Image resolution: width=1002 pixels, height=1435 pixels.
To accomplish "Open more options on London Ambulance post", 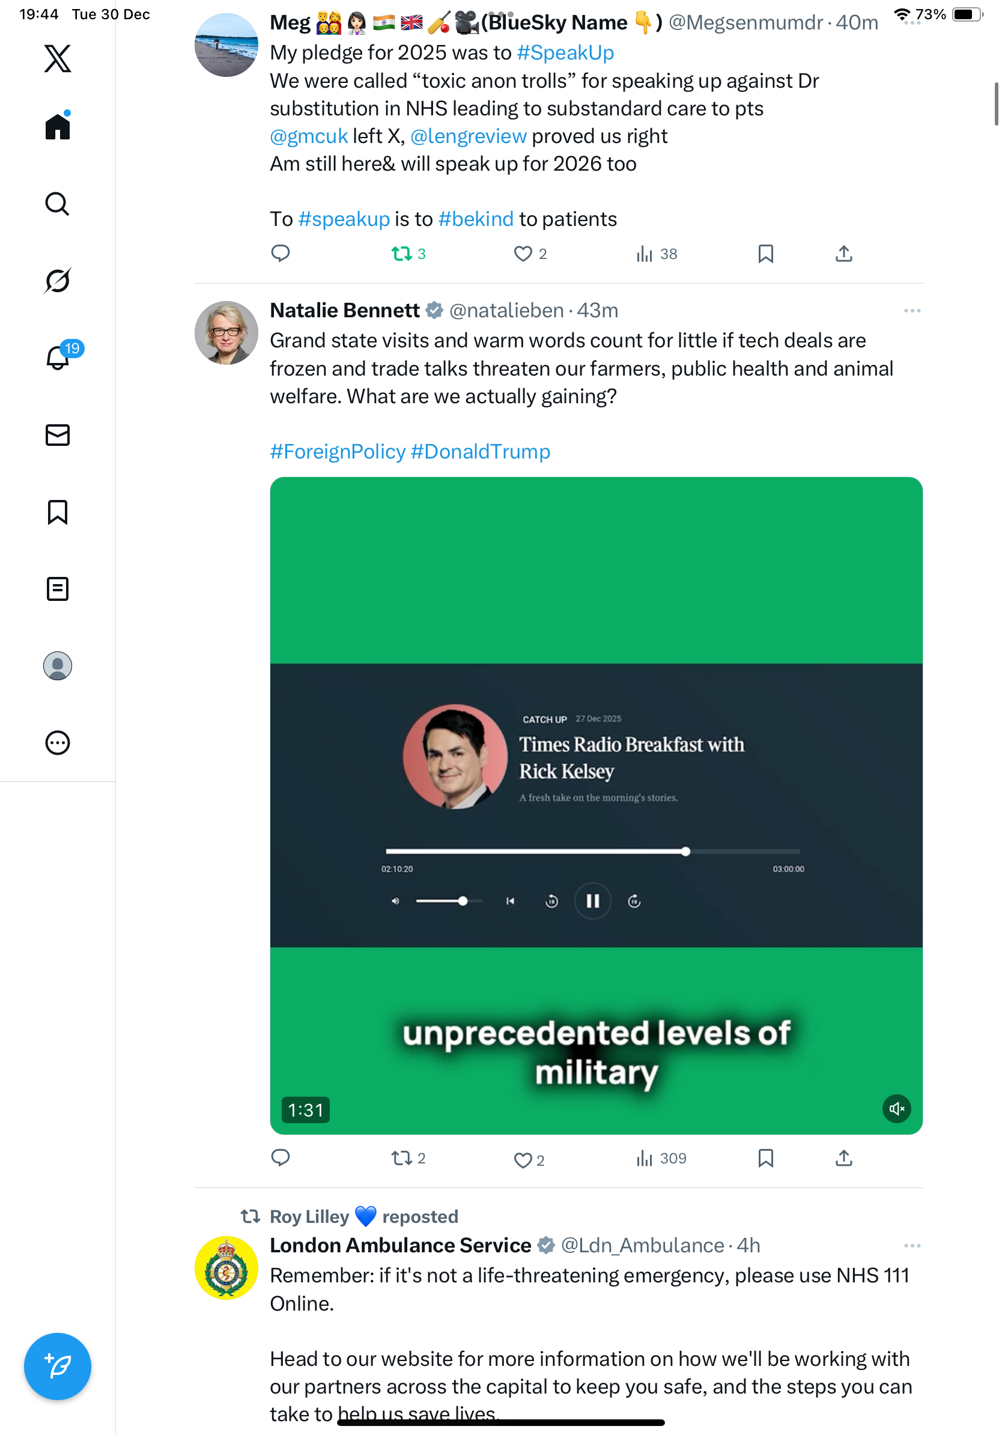I will [911, 1246].
